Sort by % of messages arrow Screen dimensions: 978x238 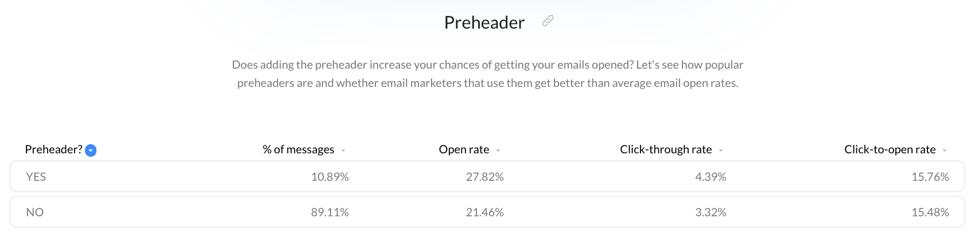pos(343,150)
